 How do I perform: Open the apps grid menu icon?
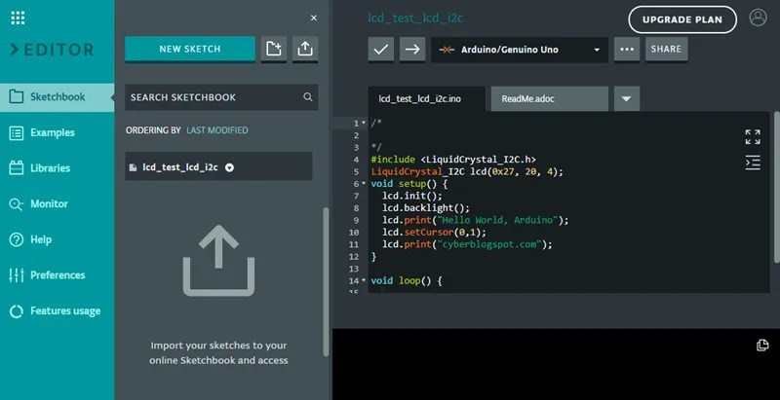point(18,18)
